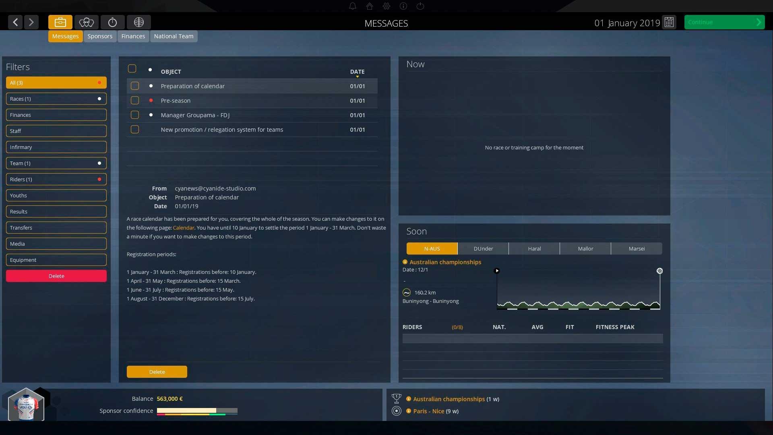Filter messages by Riders (1)
The height and width of the screenshot is (435, 773).
(x=56, y=179)
